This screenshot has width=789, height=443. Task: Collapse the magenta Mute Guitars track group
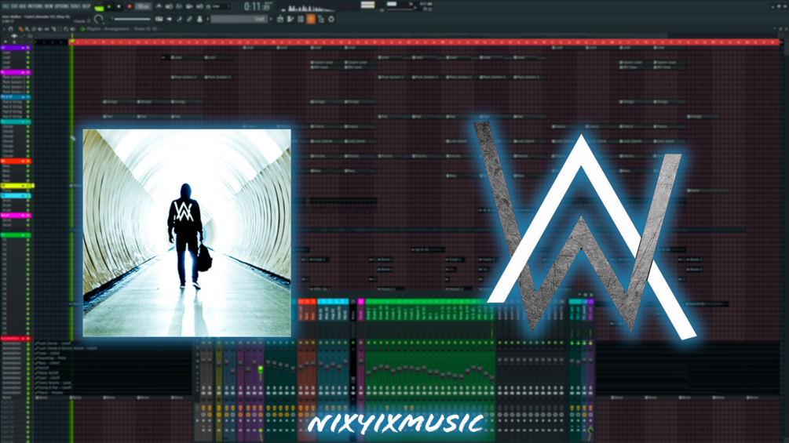point(23,72)
